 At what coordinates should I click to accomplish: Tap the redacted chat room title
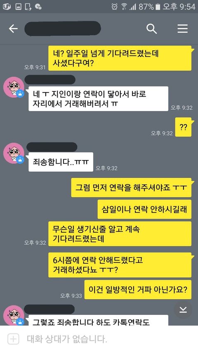pos(62,28)
